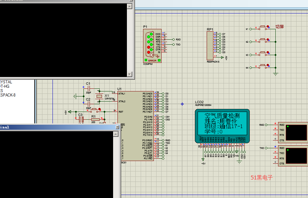Image resolution: width=308 pixels, height=198 pixels.
Task: Select the RESPACK-8 resistor pack RP1
Action: coord(210,45)
